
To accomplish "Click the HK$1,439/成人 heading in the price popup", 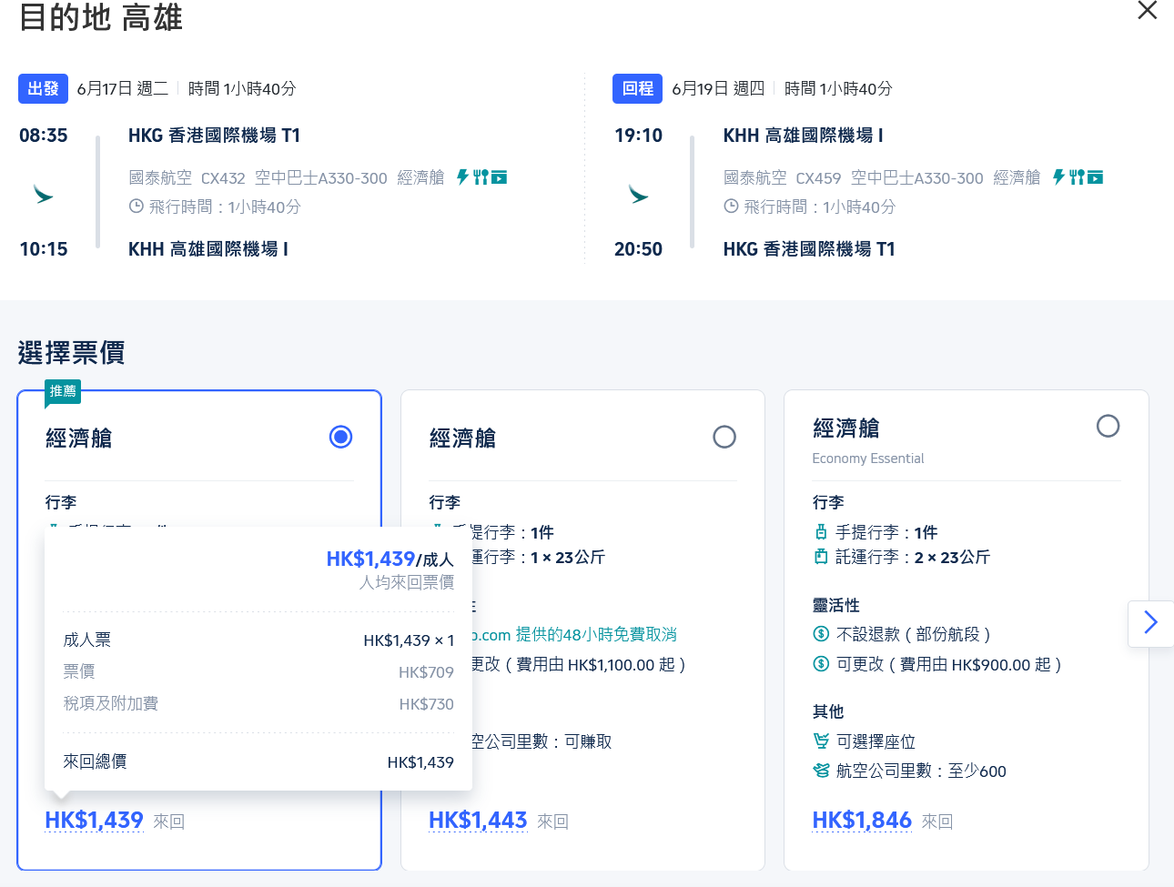I will point(390,559).
